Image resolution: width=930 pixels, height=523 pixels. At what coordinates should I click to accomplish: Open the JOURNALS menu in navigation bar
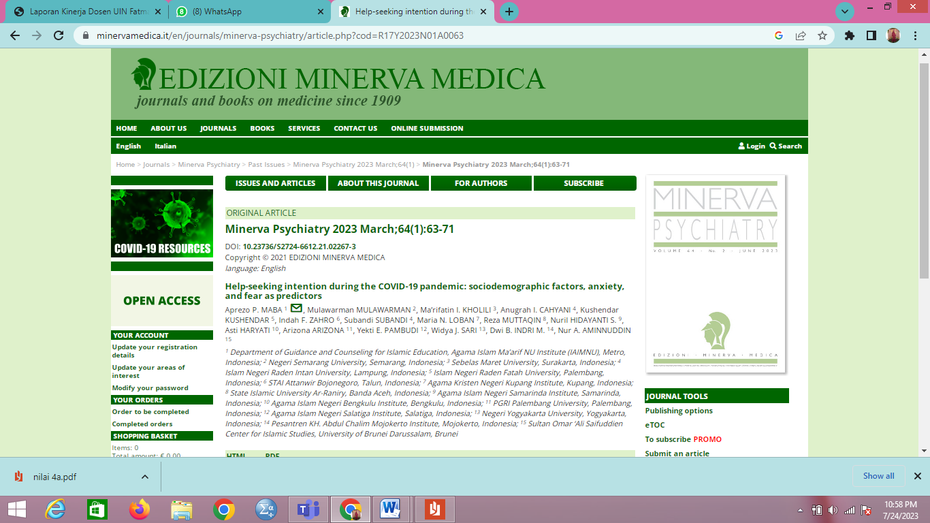(x=218, y=128)
